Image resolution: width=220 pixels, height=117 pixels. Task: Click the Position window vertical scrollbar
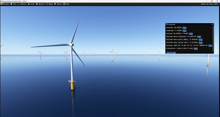(213, 39)
